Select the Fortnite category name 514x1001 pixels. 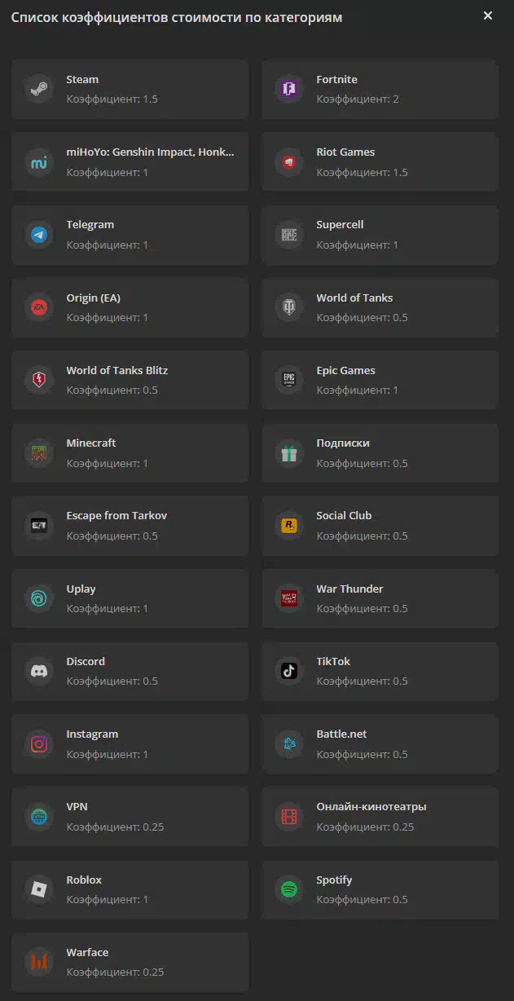click(x=336, y=79)
